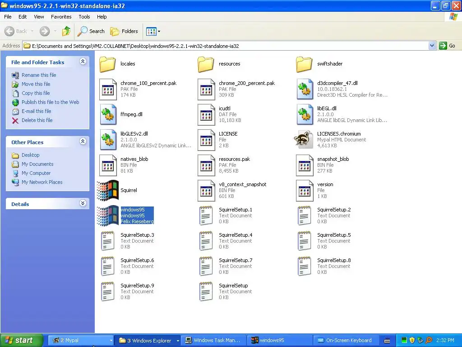
Task: Select SquirrelSetup.6 text document icon
Action: coord(107,267)
